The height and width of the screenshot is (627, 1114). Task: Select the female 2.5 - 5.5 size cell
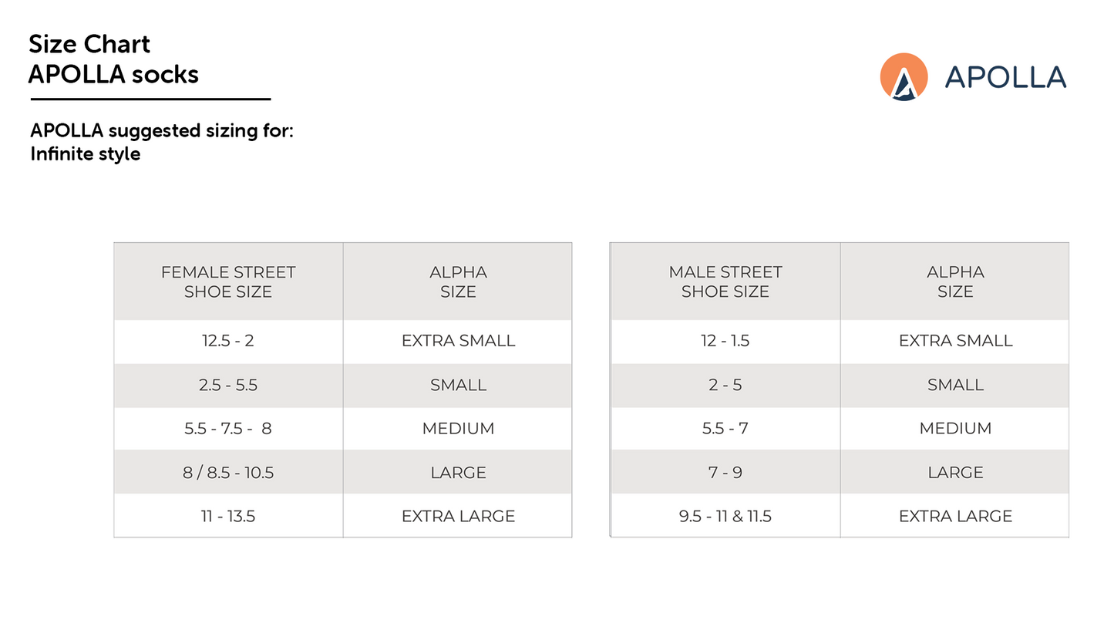coord(228,385)
